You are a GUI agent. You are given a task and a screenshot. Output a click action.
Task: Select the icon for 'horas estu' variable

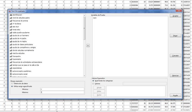click(11, 30)
